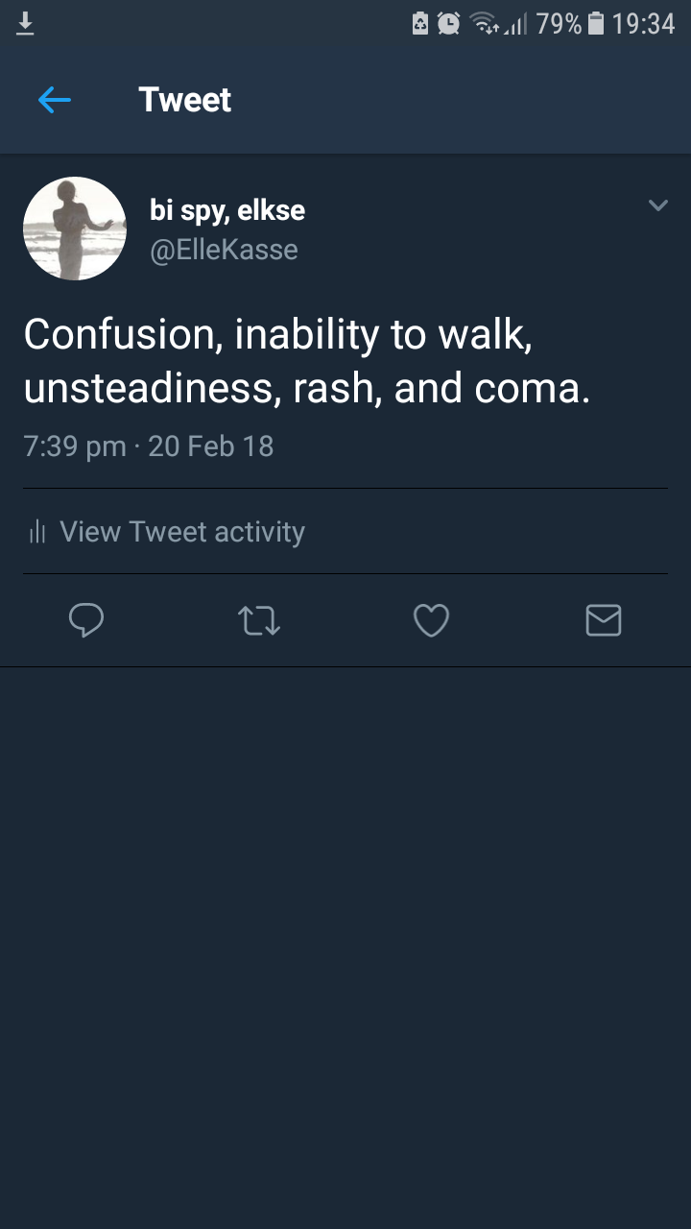Tap the 19:34 clock in status bar

(x=643, y=24)
